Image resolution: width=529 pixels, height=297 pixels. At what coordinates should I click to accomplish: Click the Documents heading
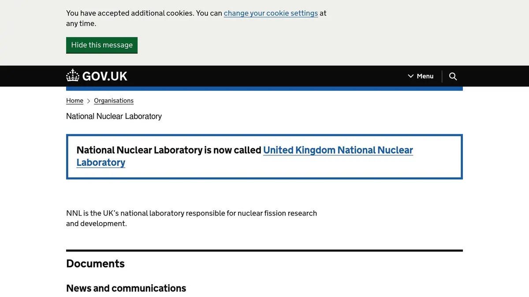[x=95, y=264]
